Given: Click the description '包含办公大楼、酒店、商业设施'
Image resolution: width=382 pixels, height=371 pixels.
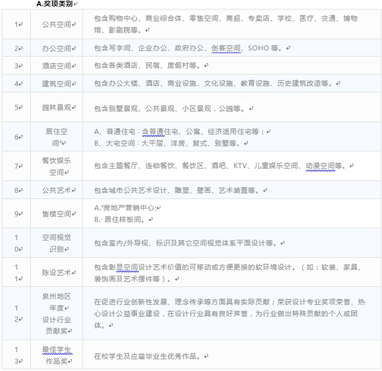Looking at the screenshot, I should tap(214, 83).
